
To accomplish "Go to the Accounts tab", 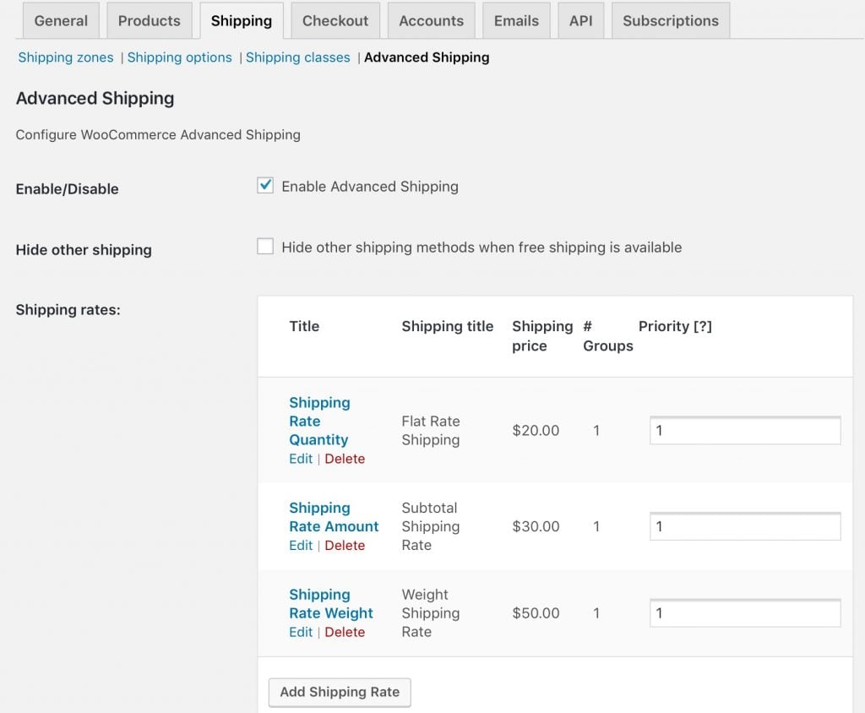I will tap(431, 21).
